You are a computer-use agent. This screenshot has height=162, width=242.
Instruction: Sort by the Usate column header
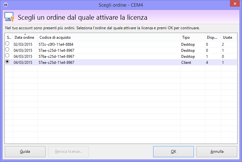(x=229, y=37)
